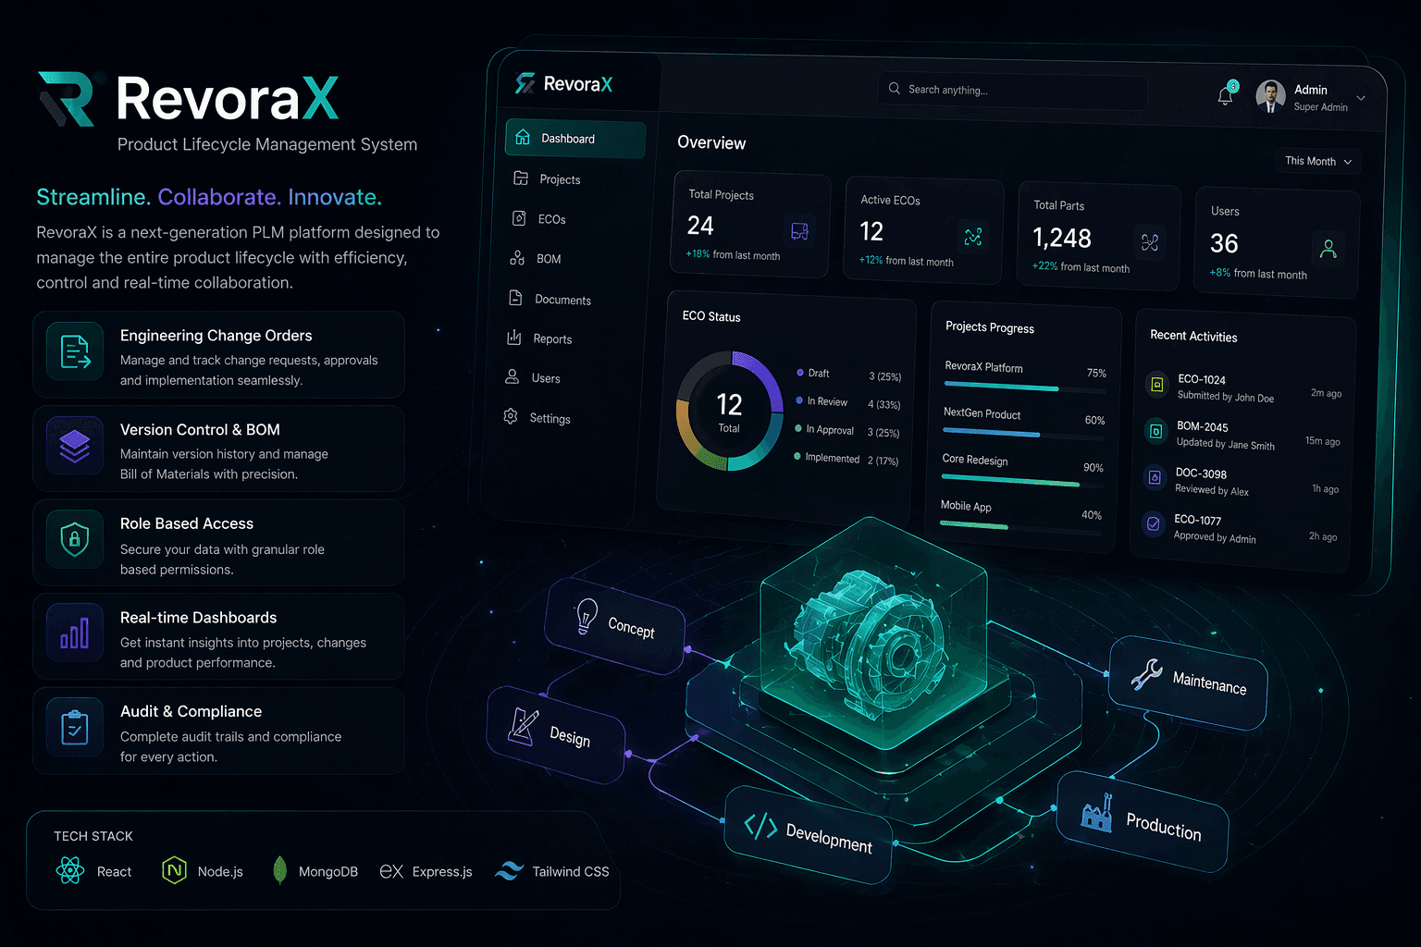Image resolution: width=1421 pixels, height=947 pixels.
Task: Click the Design pencil-ruler icon
Action: (524, 726)
